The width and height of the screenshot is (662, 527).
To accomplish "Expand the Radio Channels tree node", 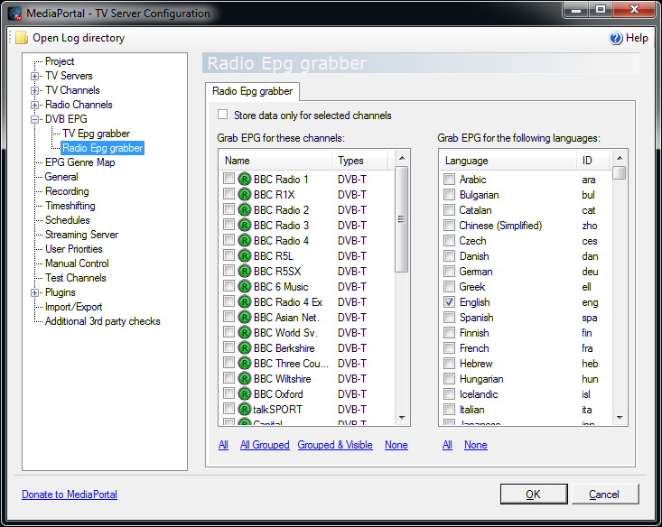I will tap(35, 105).
